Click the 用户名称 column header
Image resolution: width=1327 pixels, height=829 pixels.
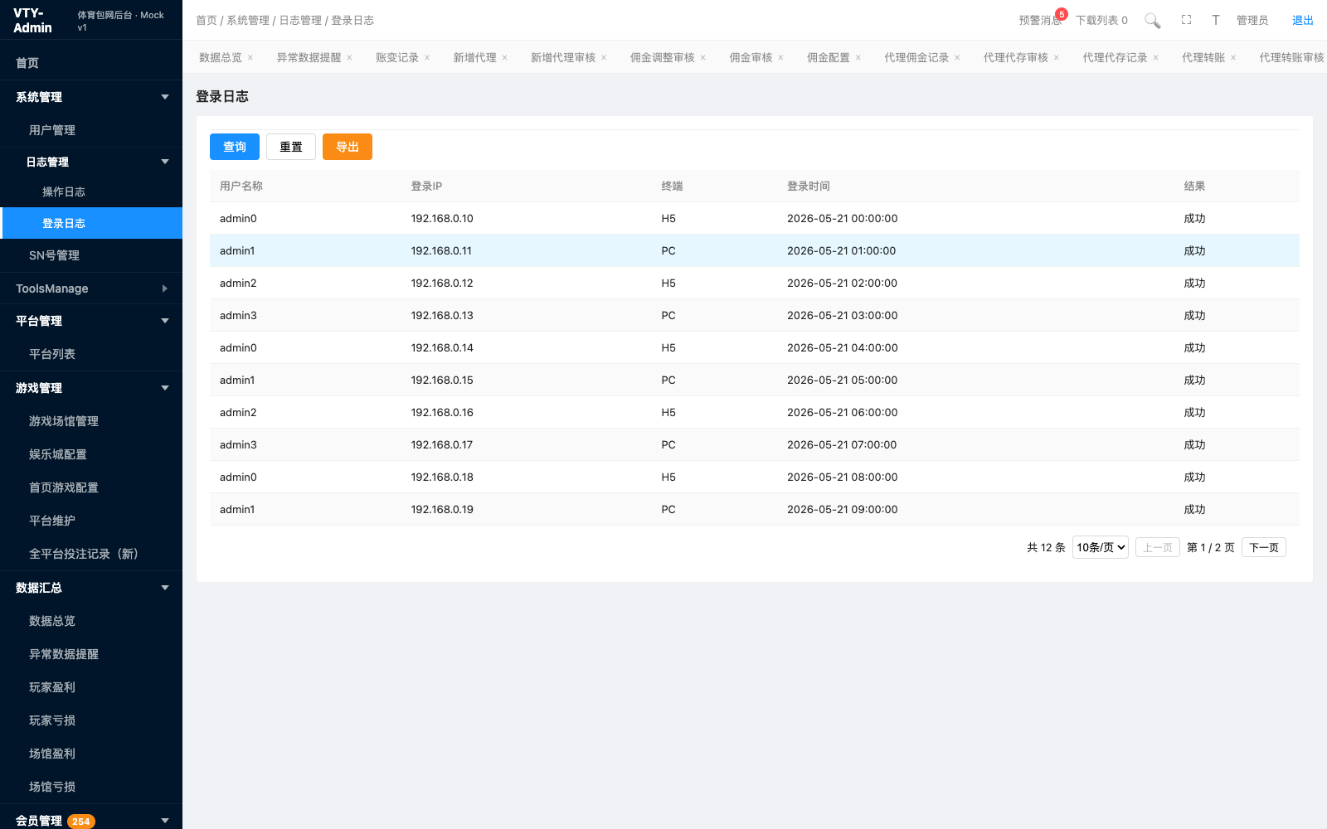click(x=241, y=187)
